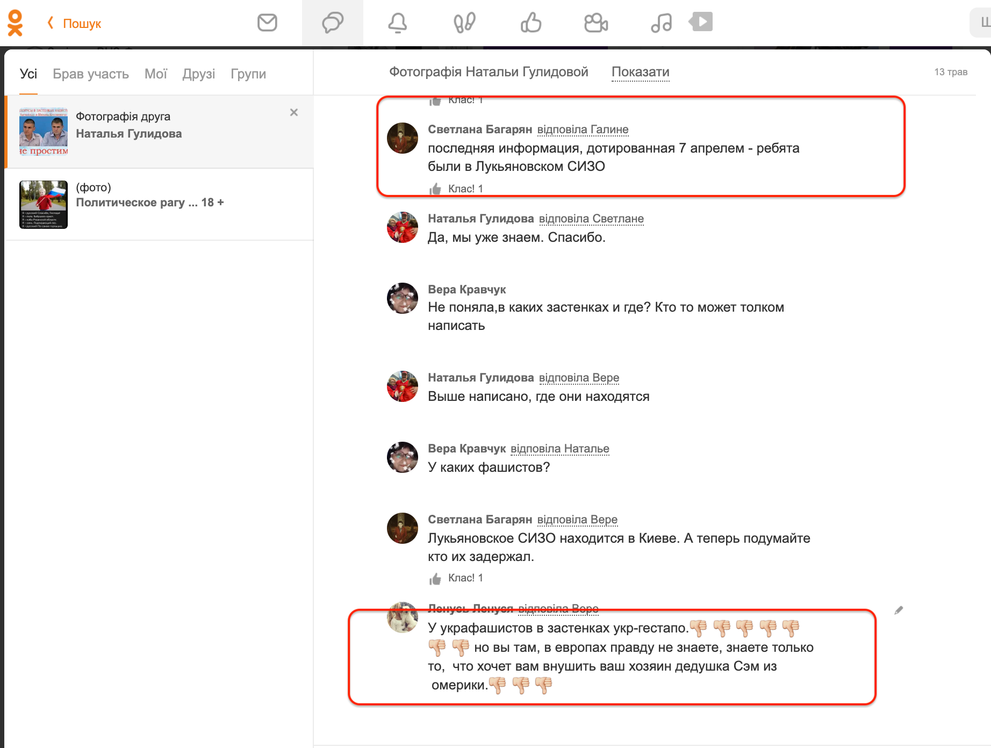Open guests footprints icon
991x748 pixels.
click(464, 23)
